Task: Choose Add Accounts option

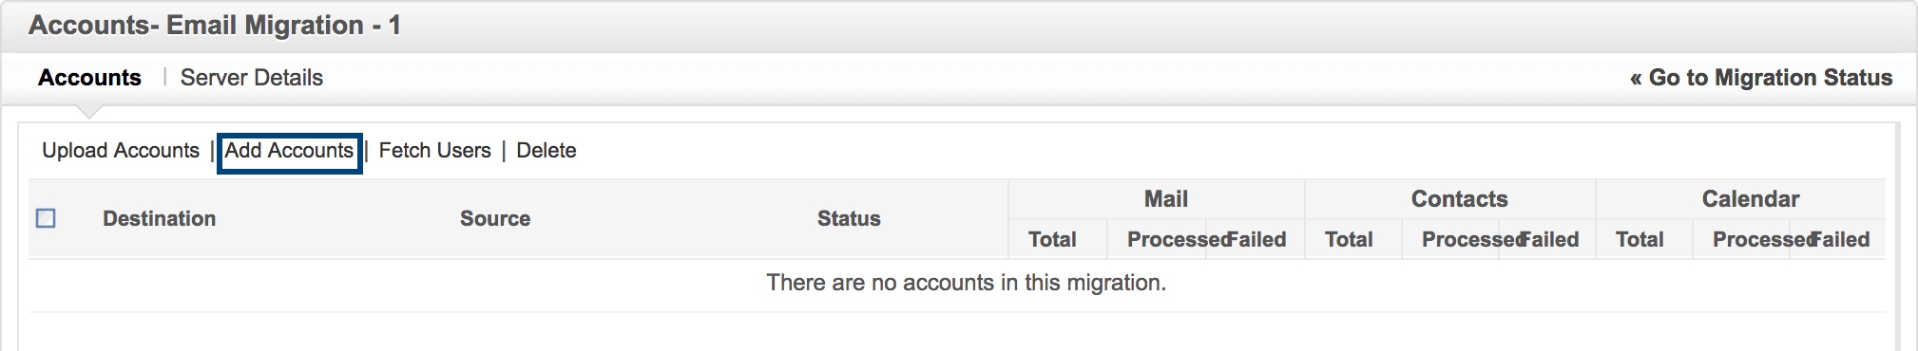Action: point(289,150)
